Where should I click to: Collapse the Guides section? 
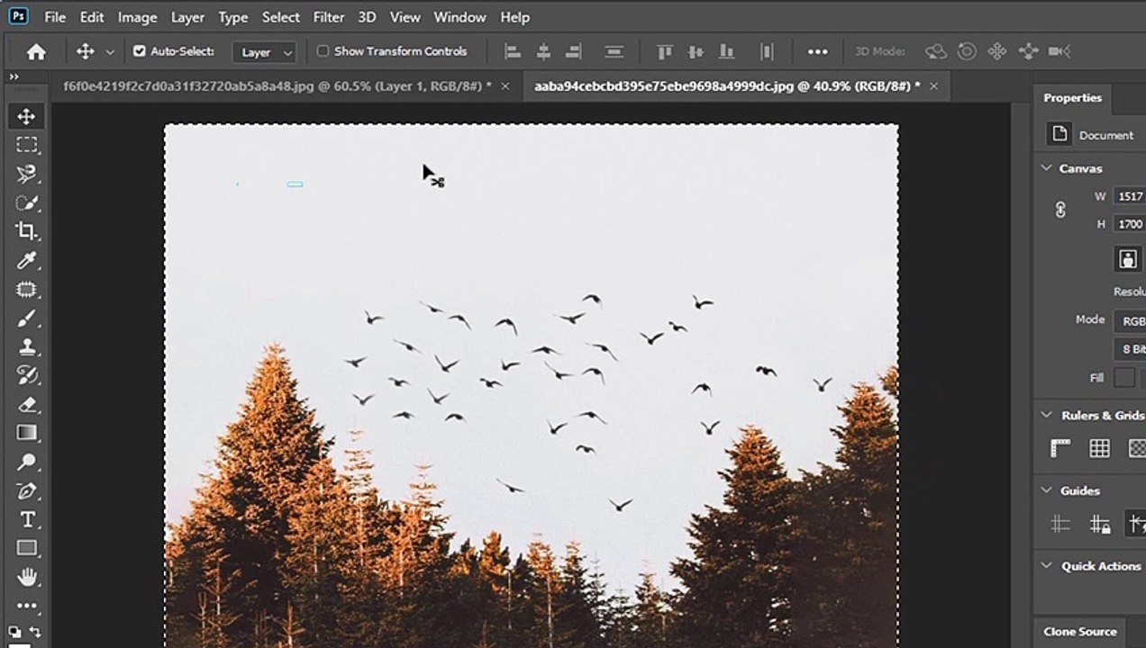point(1046,490)
